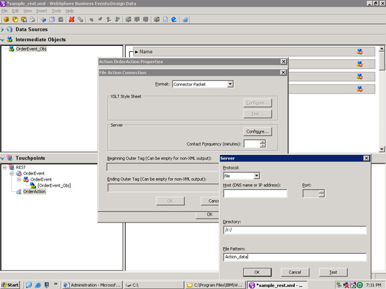The width and height of the screenshot is (386, 289).
Task: Open the Format dropdown showing Connector Packet
Action: (230, 84)
